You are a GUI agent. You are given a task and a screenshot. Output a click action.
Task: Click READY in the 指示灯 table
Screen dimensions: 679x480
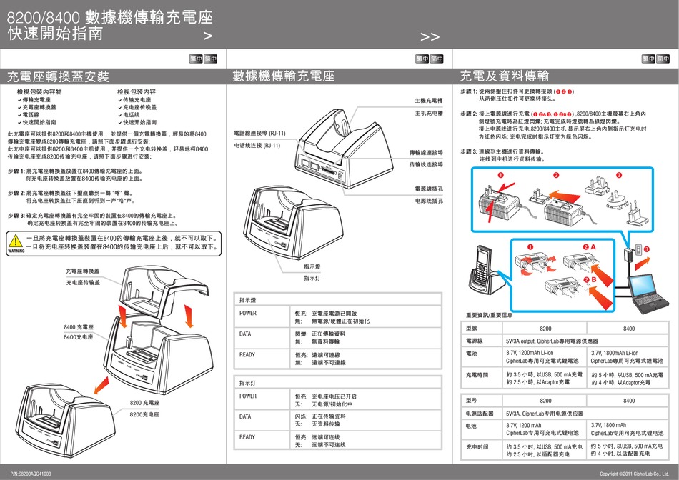tap(247, 437)
